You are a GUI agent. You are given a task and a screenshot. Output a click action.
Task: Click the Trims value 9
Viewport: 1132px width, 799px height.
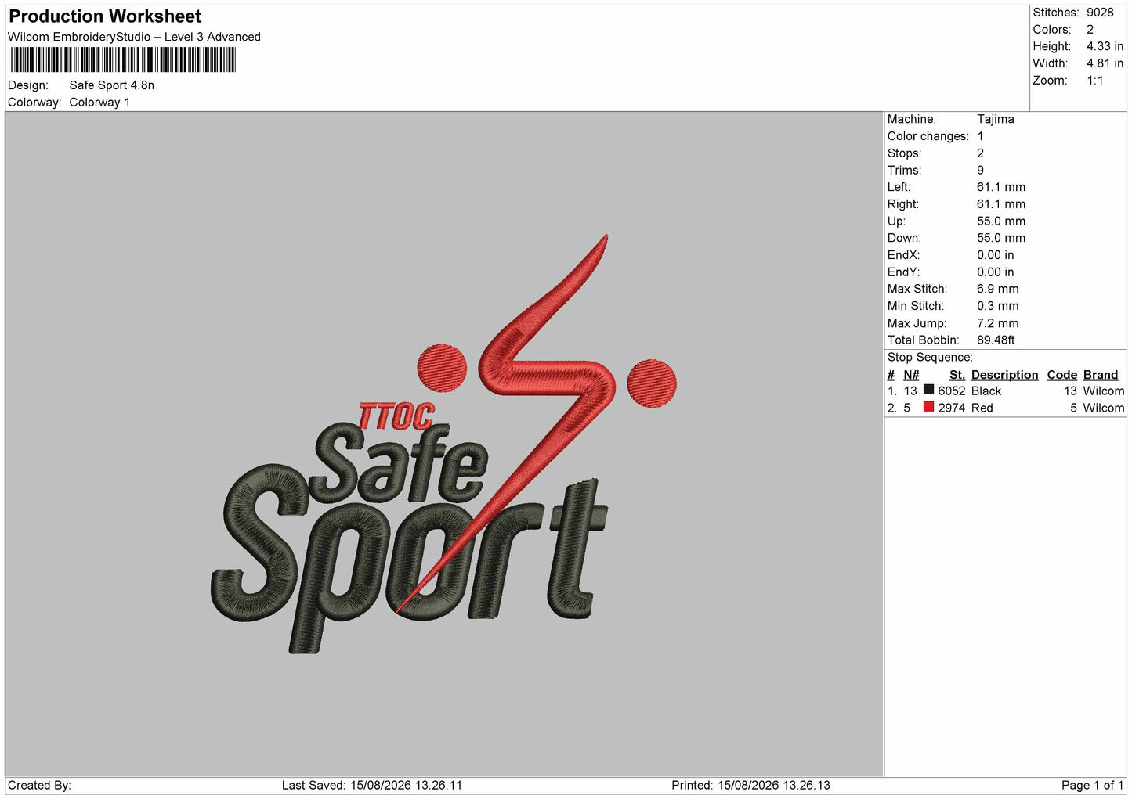tap(980, 170)
